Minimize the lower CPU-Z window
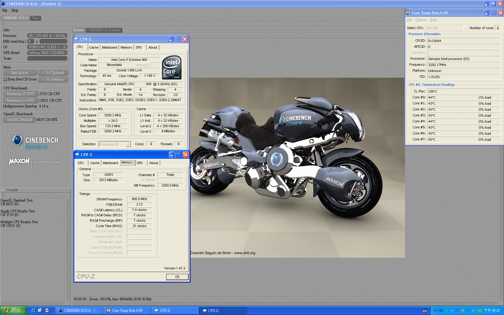 click(172, 155)
